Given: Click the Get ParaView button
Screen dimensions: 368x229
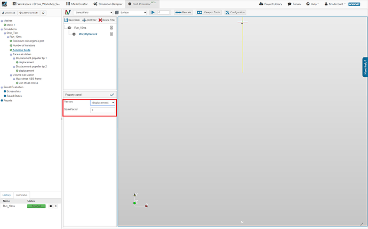Looking at the screenshot, I should point(28,13).
